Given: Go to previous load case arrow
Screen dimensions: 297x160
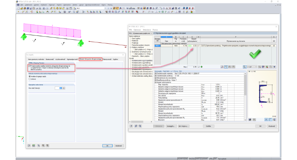Looking at the screenshot, I should pyautogui.click(x=108, y=8).
